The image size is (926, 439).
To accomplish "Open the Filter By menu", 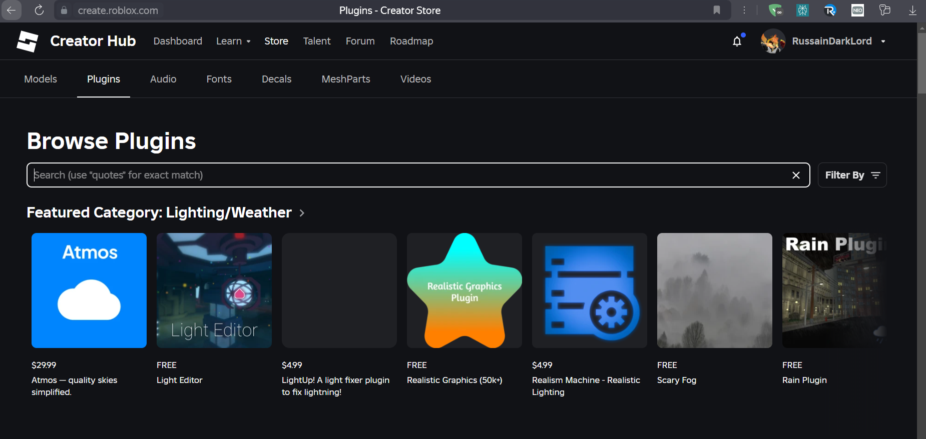I will [x=852, y=175].
